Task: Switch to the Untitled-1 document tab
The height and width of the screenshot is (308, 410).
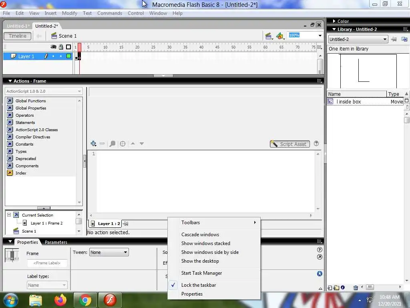Action: (18, 26)
